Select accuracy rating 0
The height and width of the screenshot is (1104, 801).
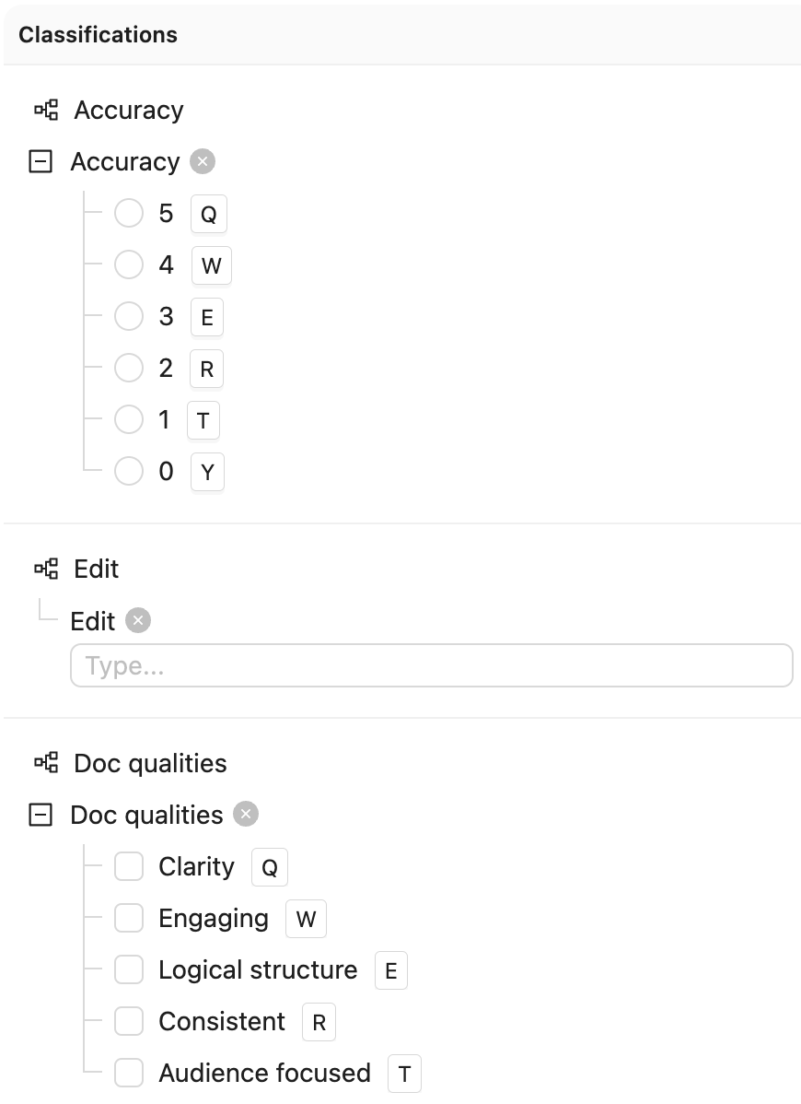[129, 471]
